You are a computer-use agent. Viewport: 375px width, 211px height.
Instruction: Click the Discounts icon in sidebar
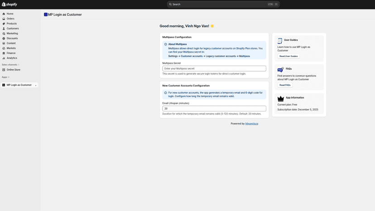pyautogui.click(x=4, y=38)
